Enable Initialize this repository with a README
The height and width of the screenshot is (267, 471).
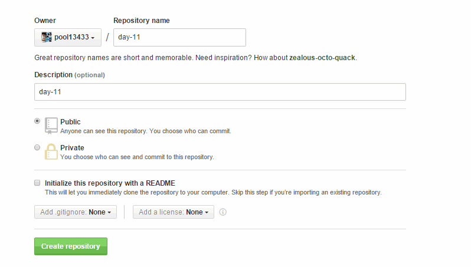click(x=37, y=183)
